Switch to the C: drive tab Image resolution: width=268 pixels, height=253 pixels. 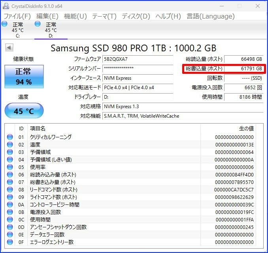[18, 30]
